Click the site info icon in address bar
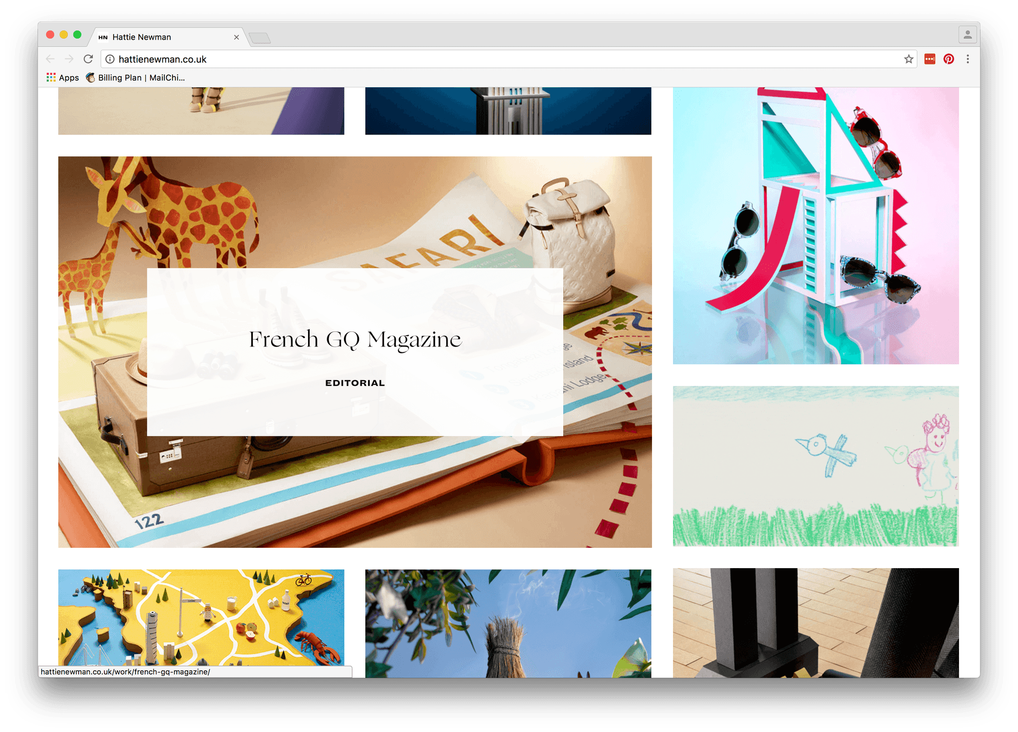1018x732 pixels. pyautogui.click(x=110, y=59)
